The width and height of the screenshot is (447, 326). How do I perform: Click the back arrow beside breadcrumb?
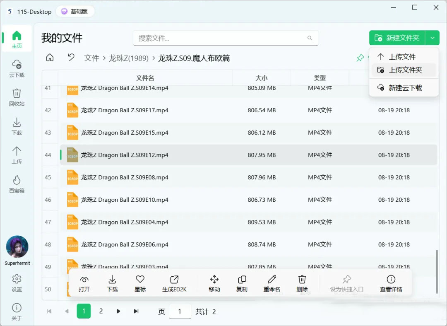71,58
